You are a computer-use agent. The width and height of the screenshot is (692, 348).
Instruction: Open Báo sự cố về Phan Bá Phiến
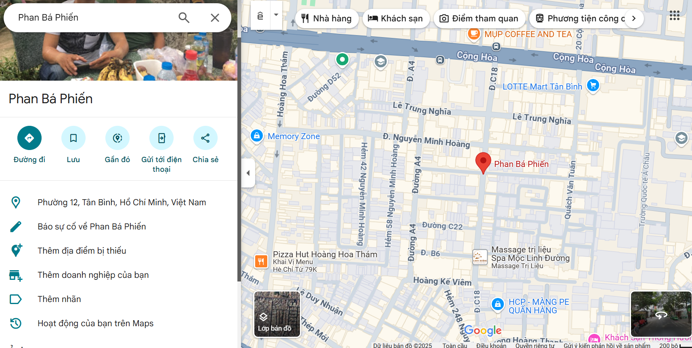point(119,227)
